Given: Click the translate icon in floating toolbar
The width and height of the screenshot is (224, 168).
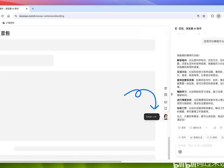Looking at the screenshot, I should click(x=165, y=95).
